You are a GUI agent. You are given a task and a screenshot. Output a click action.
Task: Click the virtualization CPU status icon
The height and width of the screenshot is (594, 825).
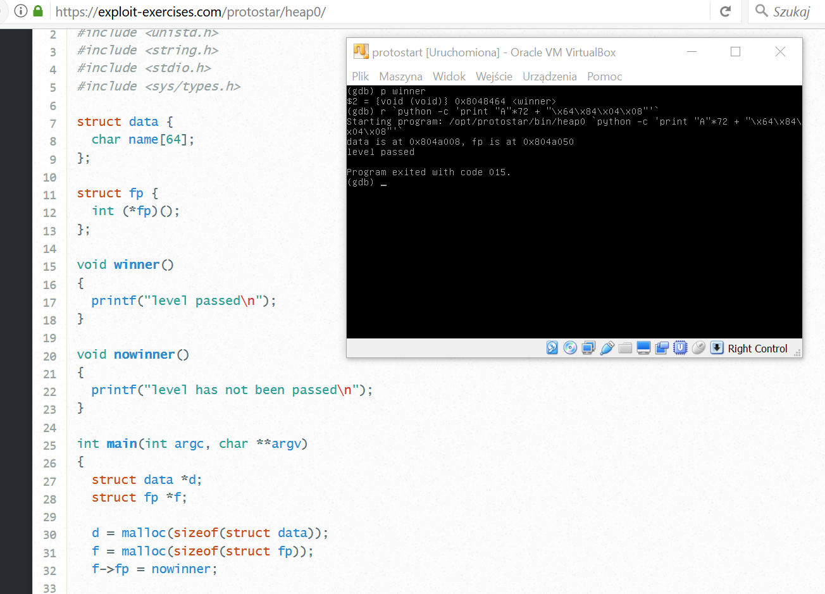click(680, 347)
